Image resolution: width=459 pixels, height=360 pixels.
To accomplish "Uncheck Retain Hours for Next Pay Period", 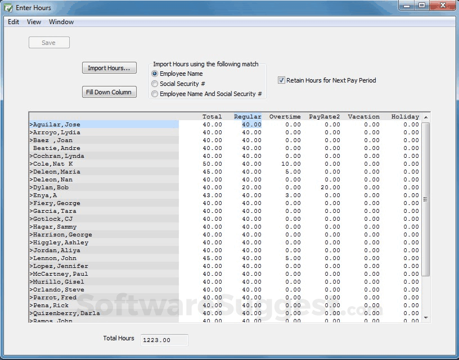I will (x=281, y=80).
